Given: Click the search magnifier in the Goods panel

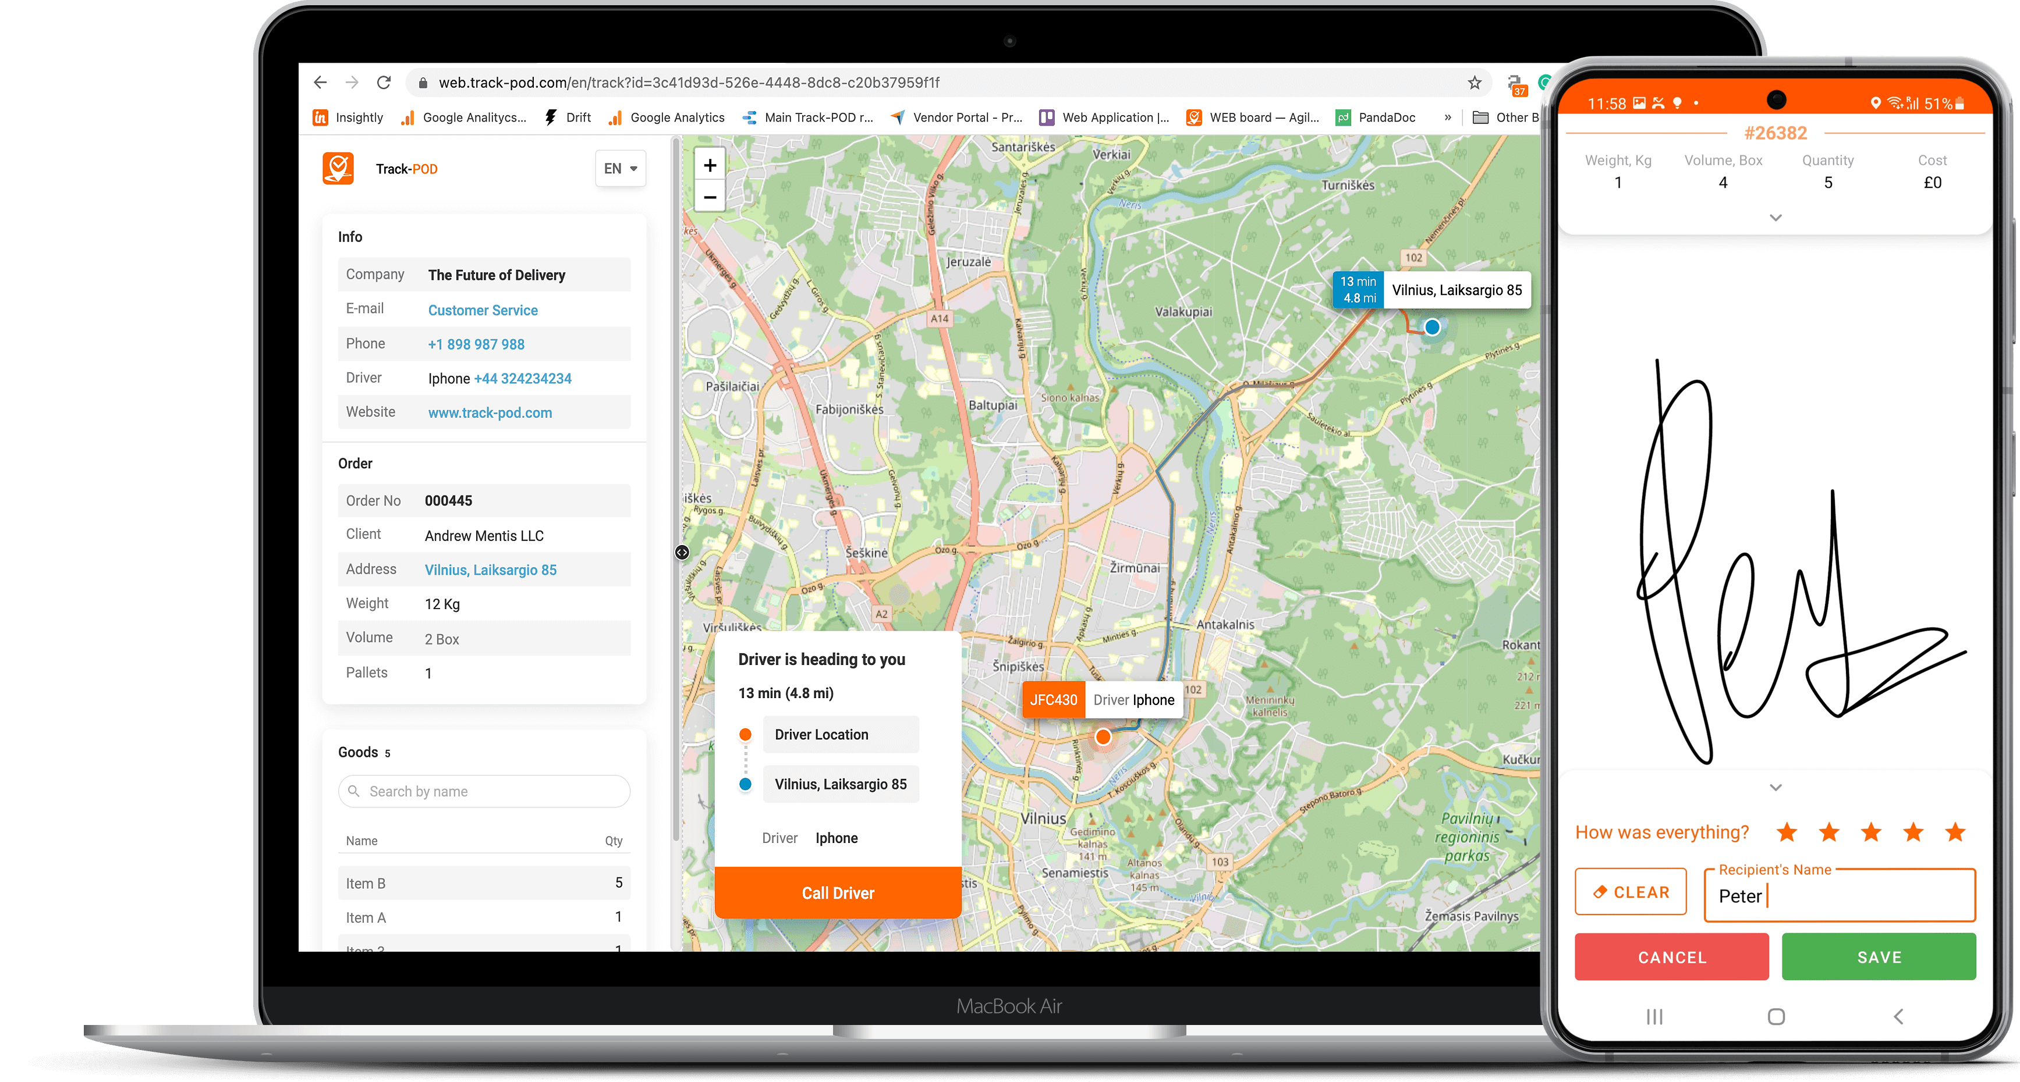Looking at the screenshot, I should click(x=355, y=791).
